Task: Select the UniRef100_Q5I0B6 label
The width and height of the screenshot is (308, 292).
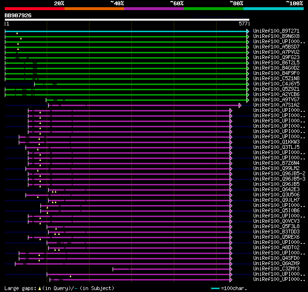Action: [x=276, y=211]
